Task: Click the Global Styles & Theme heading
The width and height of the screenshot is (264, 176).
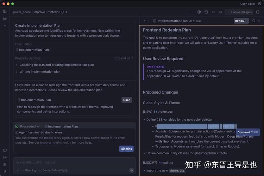Action: click(161, 103)
